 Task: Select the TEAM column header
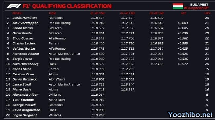click(x=52, y=13)
